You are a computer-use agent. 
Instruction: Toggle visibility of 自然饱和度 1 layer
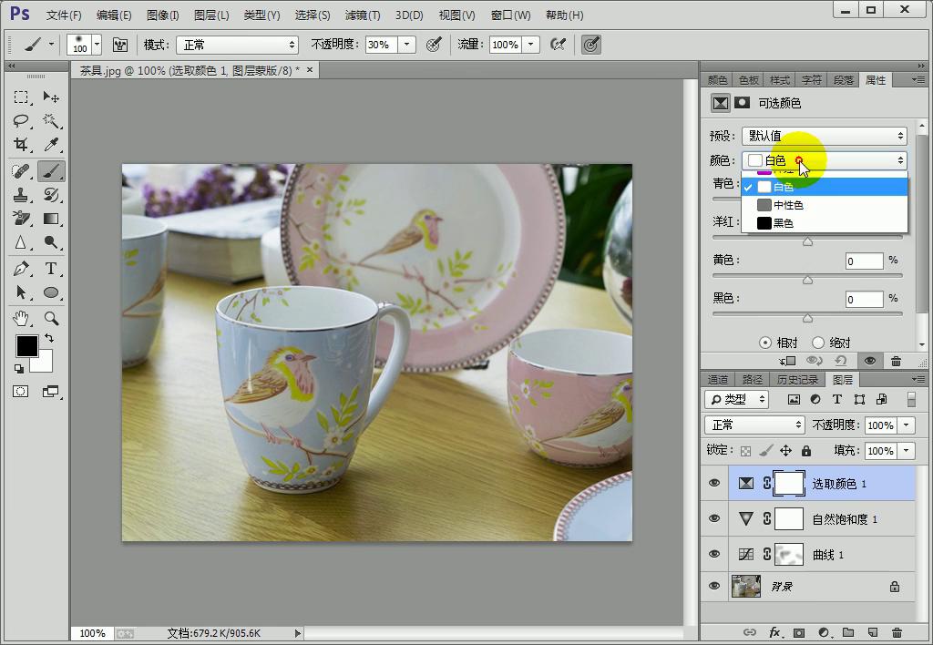[714, 518]
